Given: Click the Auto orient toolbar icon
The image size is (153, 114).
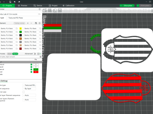Looking at the screenshot, I should pyautogui.click(x=55, y=10).
